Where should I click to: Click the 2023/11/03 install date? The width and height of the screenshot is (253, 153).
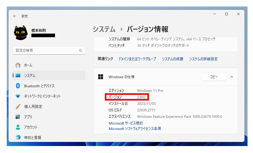pyautogui.click(x=146, y=104)
